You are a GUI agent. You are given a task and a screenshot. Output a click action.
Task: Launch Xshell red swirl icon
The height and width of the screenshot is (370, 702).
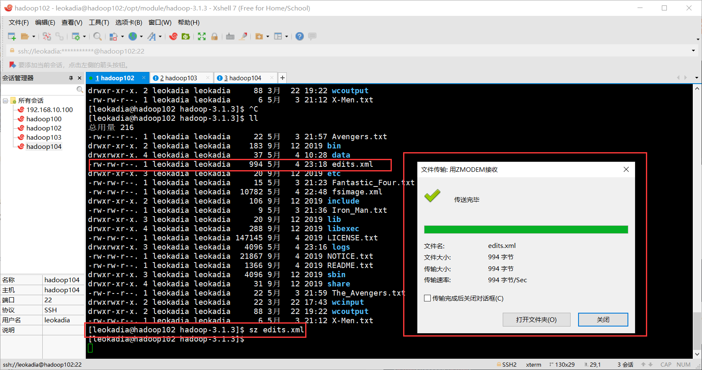[x=173, y=36]
